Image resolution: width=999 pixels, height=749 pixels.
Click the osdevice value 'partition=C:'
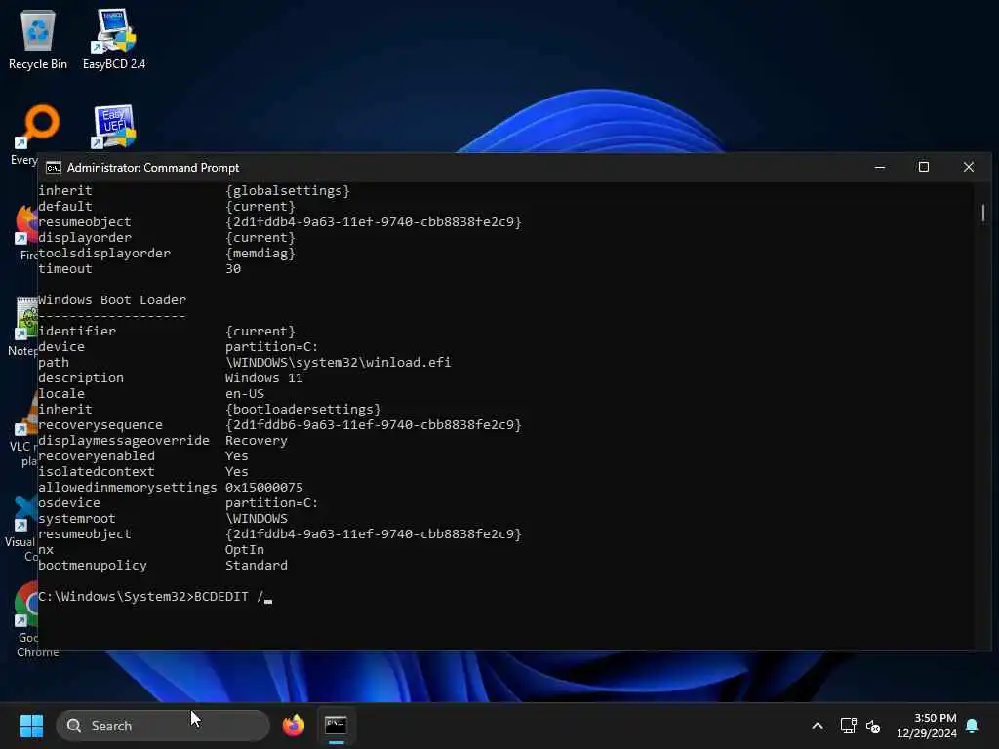[x=271, y=502]
